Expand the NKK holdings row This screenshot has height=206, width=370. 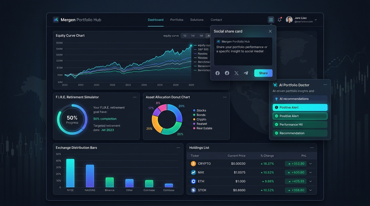pos(311,172)
